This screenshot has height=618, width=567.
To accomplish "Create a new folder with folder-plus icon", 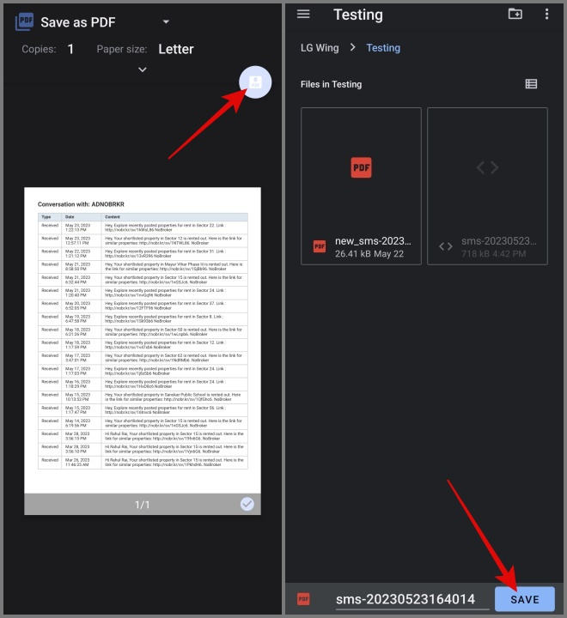I will [515, 14].
